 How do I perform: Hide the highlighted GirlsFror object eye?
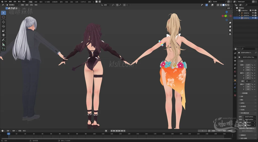(x=253, y=18)
